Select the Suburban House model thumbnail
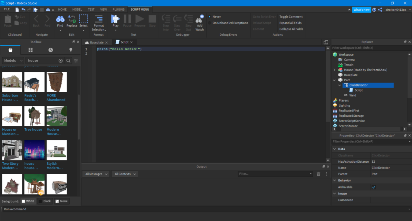Viewport: 412px width, 221px height. coord(12,82)
